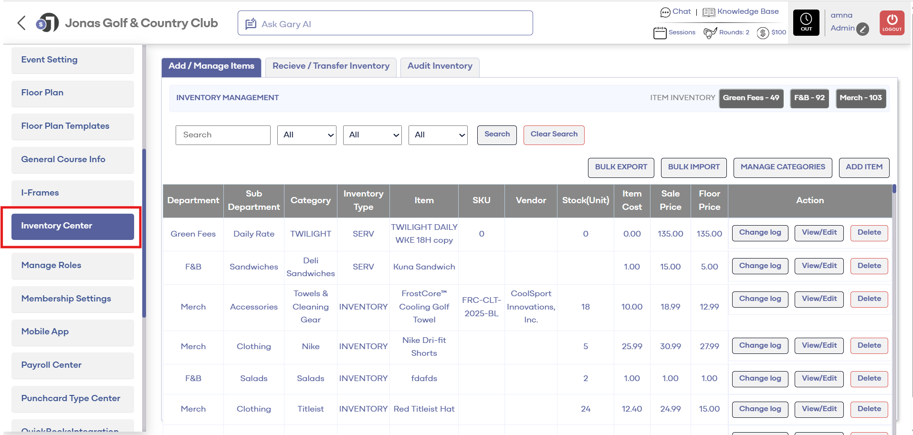Click the back arrow icon in header

click(21, 23)
